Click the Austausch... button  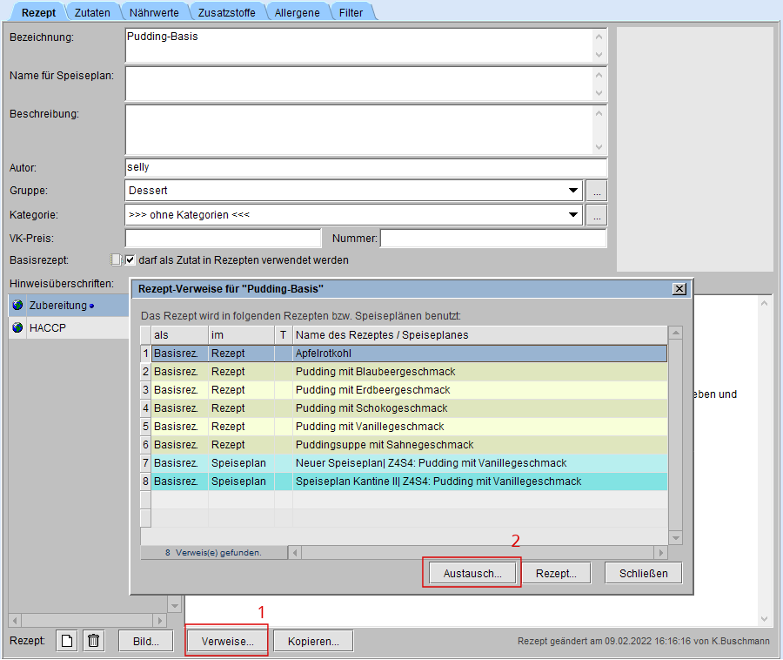(472, 573)
